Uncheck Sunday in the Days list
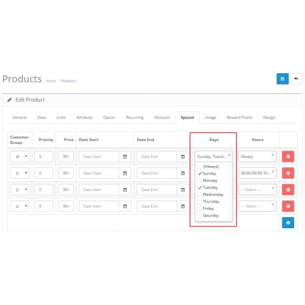 coord(200,173)
